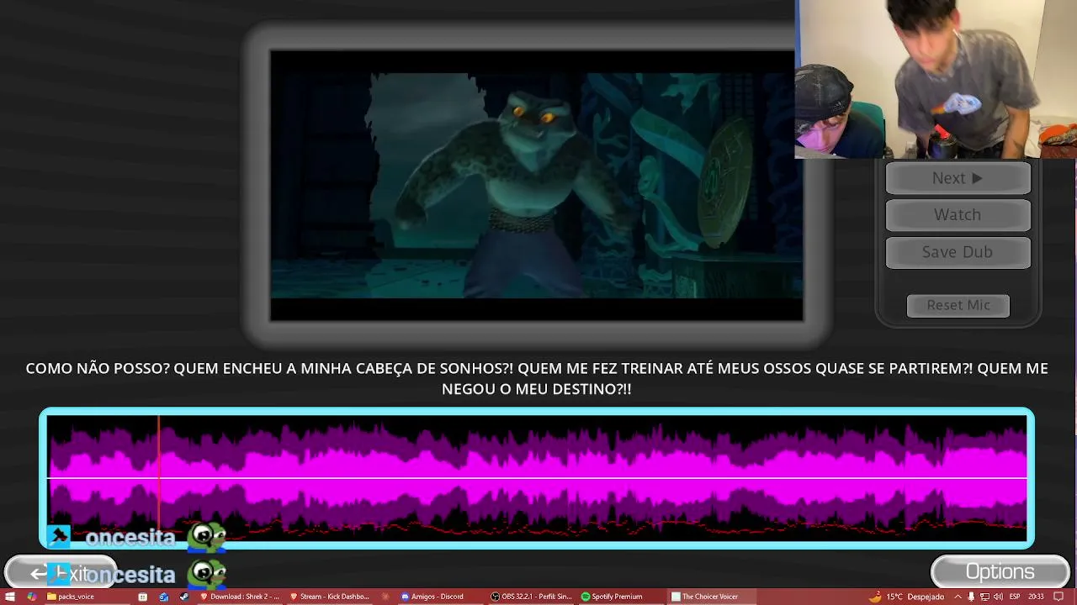
Task: Switch to Brave window 'Stream - Kick Dashboard'
Action: click(330, 597)
